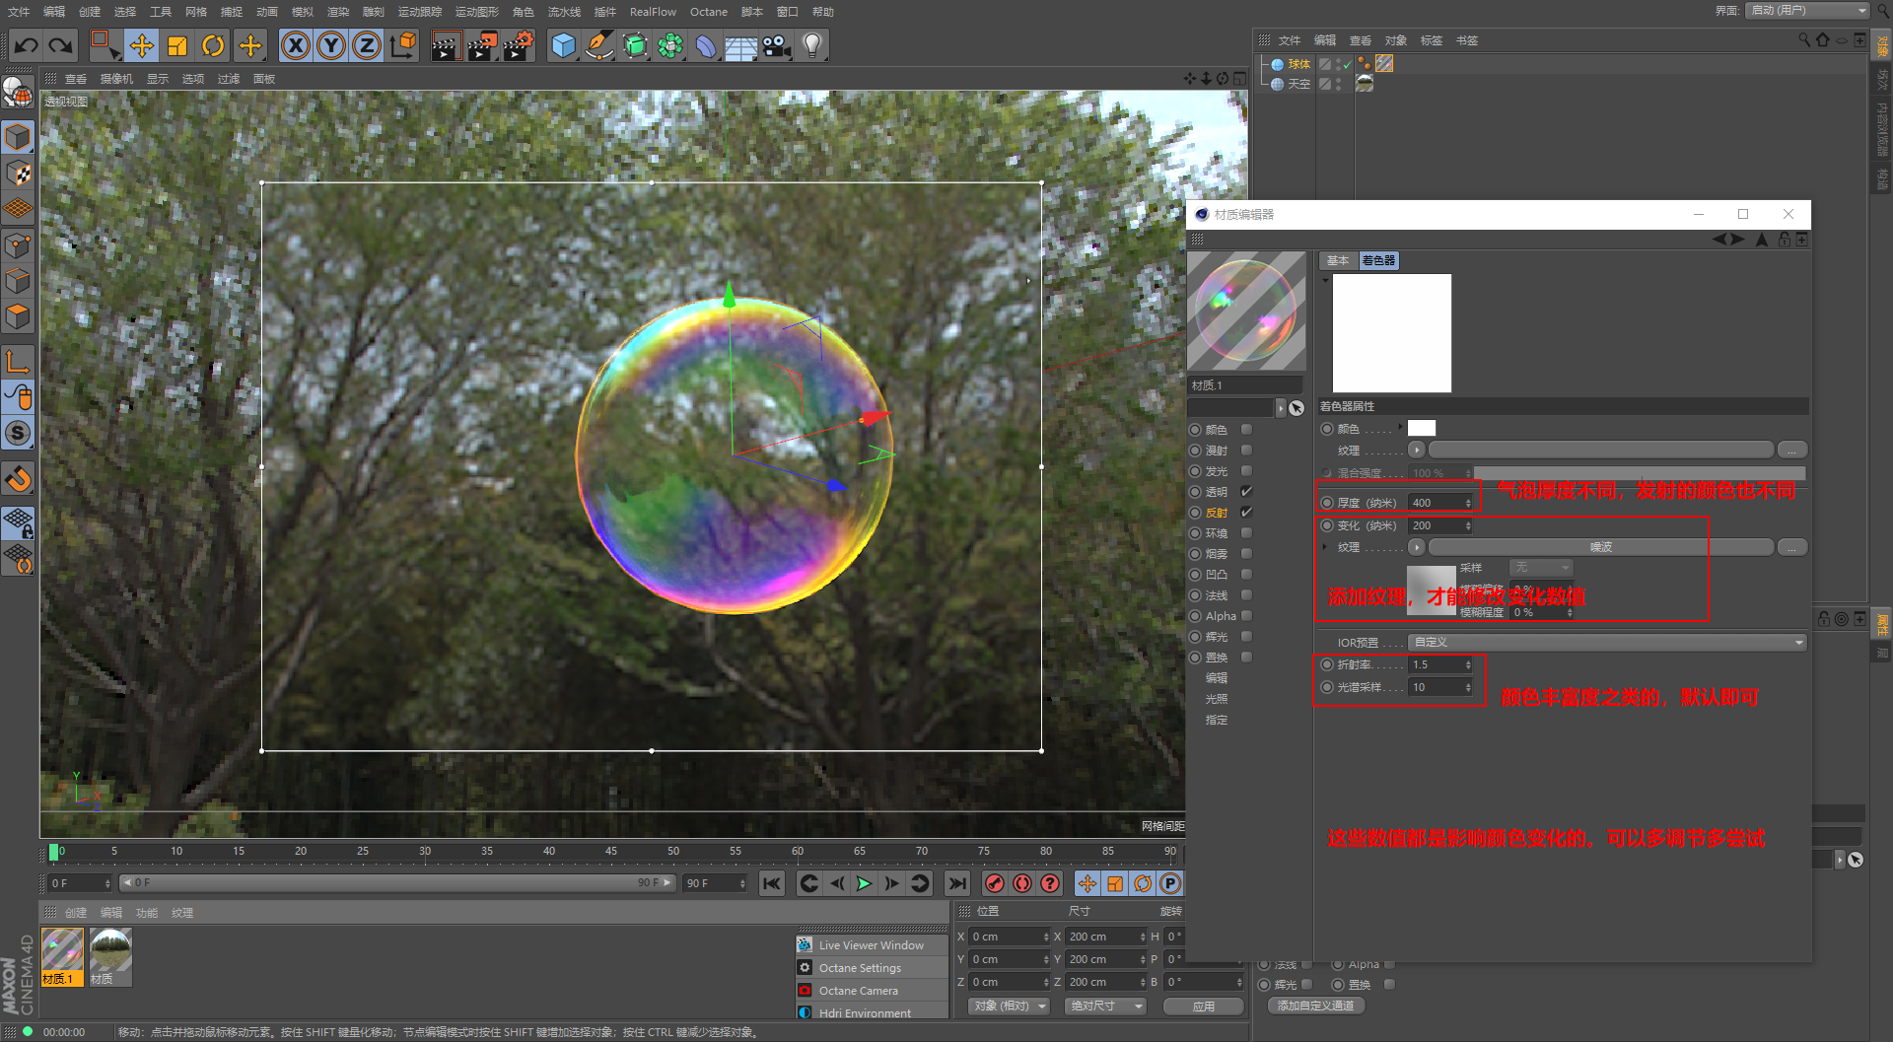1893x1042 pixels.
Task: Go to end of animation
Action: click(956, 883)
